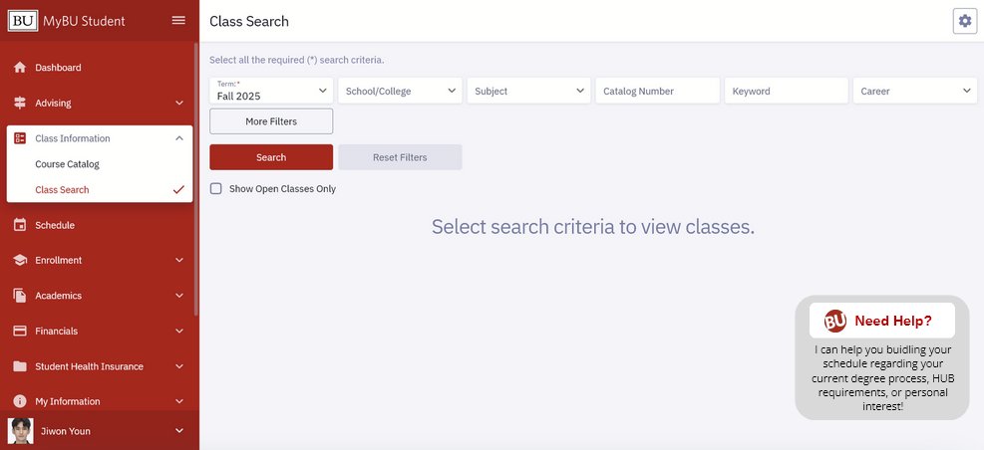
Task: Click the Enrollment graduation cap icon
Action: (x=20, y=260)
